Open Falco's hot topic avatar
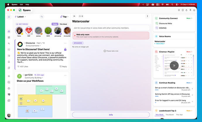The width and height of the screenshot is (202, 122). [19, 31]
